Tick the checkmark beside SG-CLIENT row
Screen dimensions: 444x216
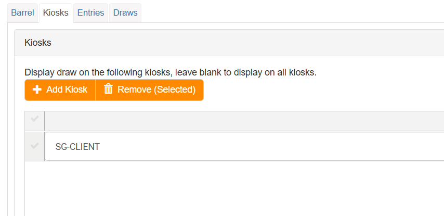[x=35, y=146]
